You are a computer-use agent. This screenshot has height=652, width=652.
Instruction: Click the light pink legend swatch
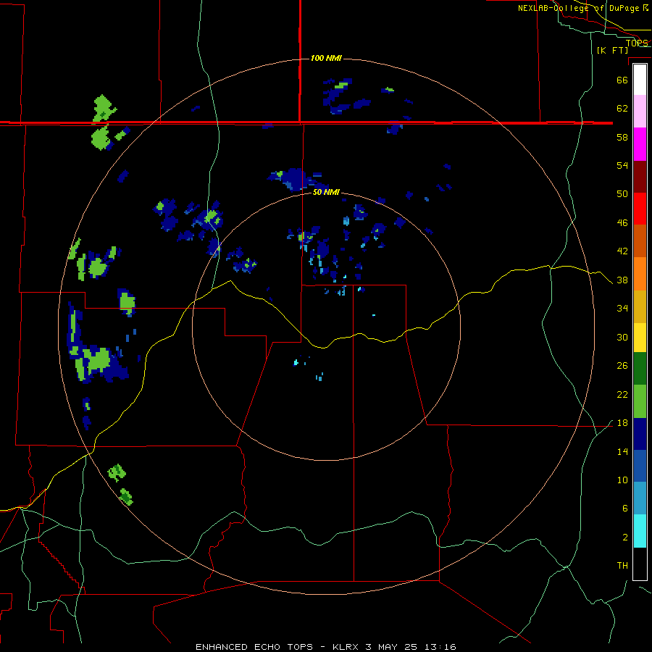click(x=640, y=112)
